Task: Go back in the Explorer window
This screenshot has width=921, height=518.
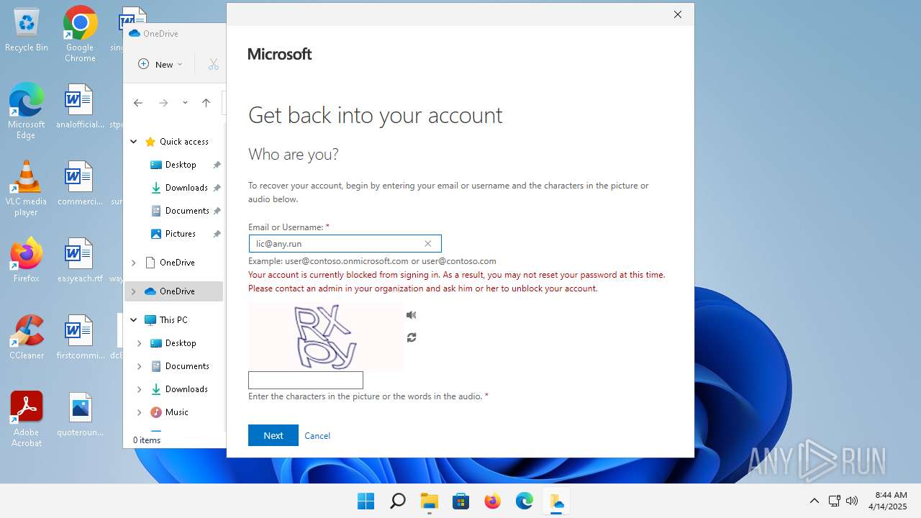Action: pyautogui.click(x=138, y=103)
